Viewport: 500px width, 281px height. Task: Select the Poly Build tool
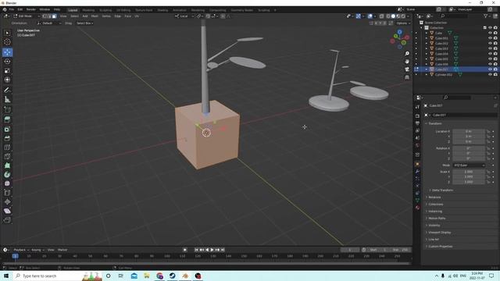click(x=7, y=165)
